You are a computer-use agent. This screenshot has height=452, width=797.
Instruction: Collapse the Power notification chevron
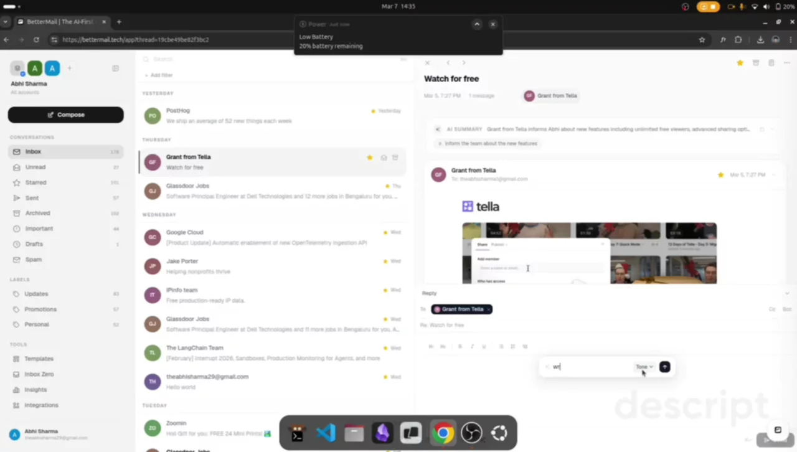click(477, 24)
